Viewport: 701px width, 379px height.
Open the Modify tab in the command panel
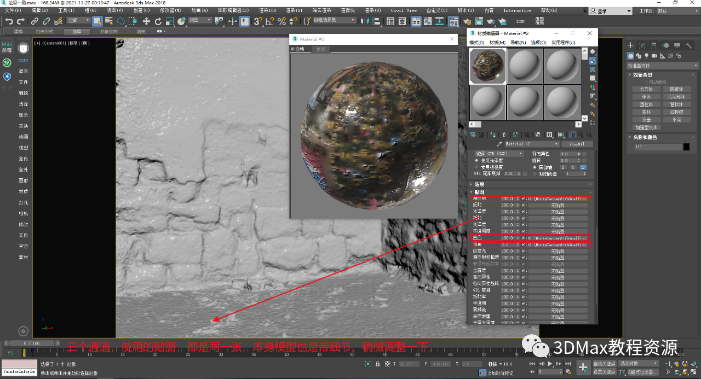[642, 45]
